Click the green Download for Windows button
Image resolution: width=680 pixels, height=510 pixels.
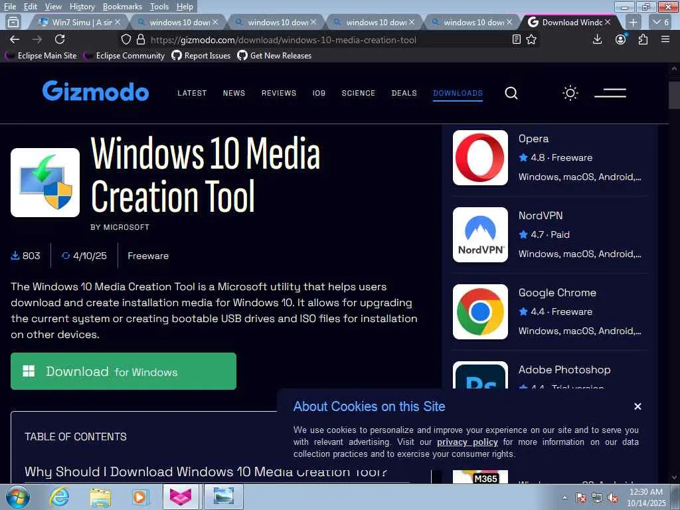tap(124, 371)
